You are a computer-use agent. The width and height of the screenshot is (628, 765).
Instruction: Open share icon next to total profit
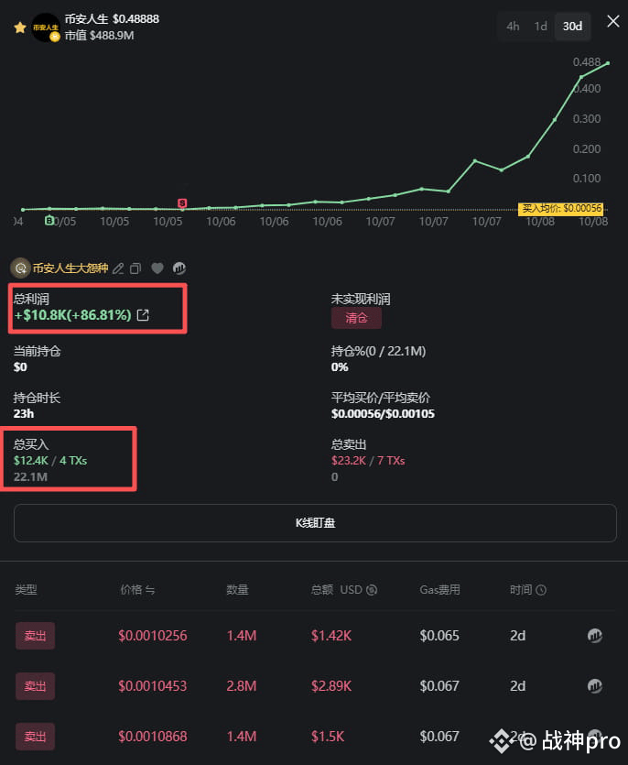click(143, 315)
